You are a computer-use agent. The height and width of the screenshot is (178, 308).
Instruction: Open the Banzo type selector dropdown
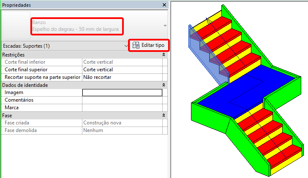click(x=164, y=26)
